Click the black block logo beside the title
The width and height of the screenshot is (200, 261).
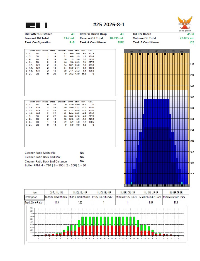37,25
